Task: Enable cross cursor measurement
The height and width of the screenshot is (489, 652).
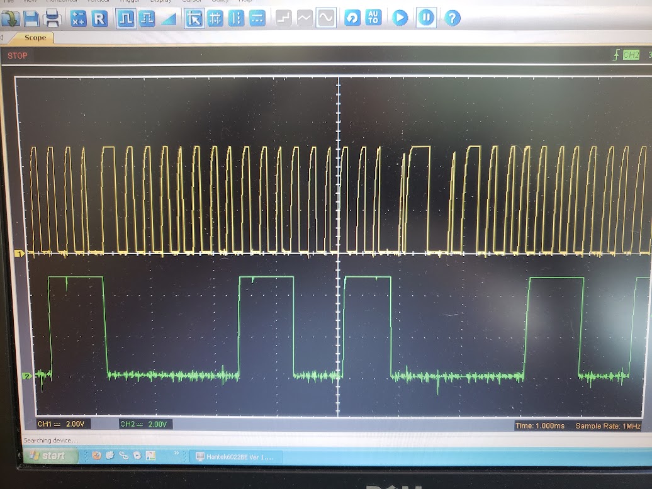Action: (215, 19)
